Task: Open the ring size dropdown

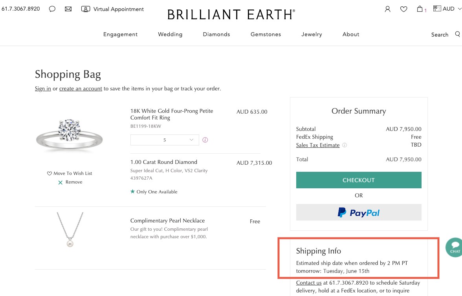Action: (165, 140)
